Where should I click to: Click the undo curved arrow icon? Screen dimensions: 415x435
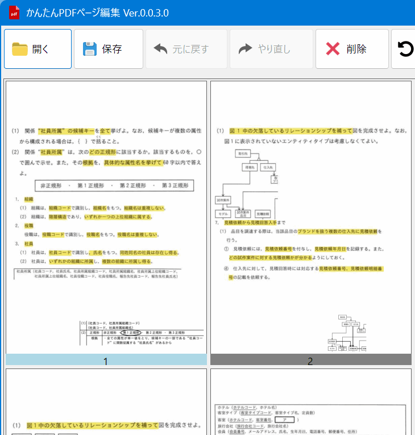(161, 49)
